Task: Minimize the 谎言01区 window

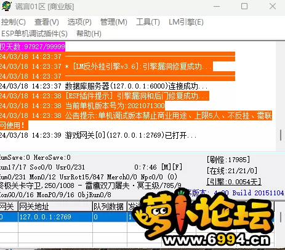Action: (217, 6)
